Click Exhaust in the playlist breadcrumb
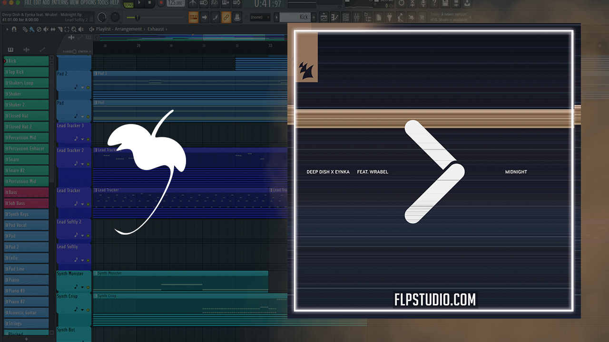 coord(156,29)
